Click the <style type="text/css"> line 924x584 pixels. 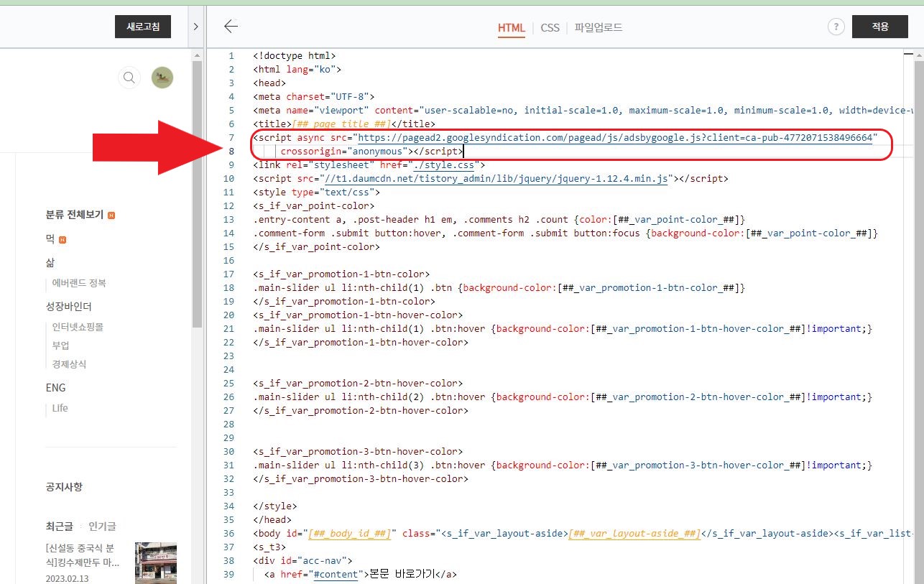coord(317,192)
